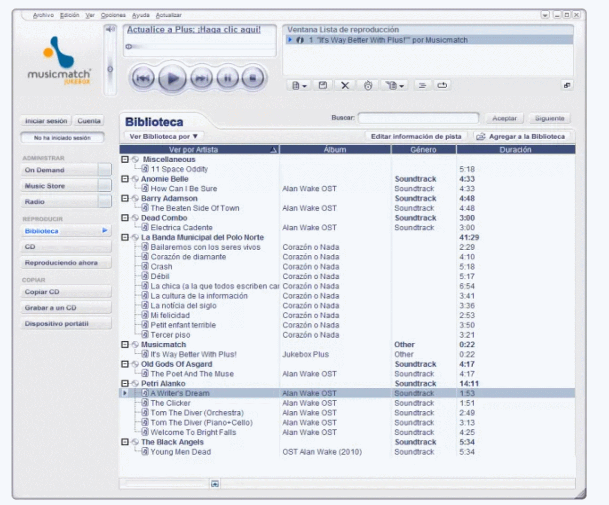
Task: Click the note icon for Tercer piso
Action: pos(145,335)
